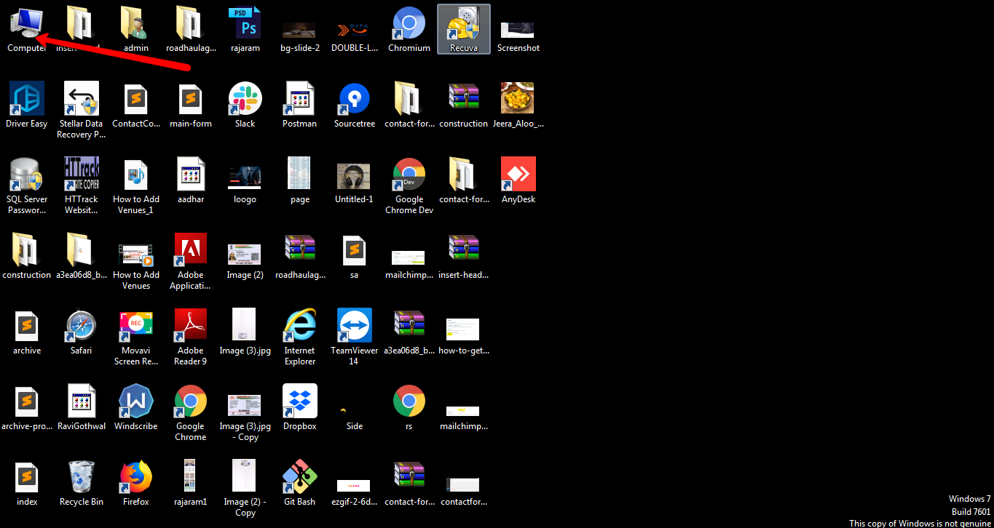
Task: Select the aadhar file icon
Action: (191, 180)
